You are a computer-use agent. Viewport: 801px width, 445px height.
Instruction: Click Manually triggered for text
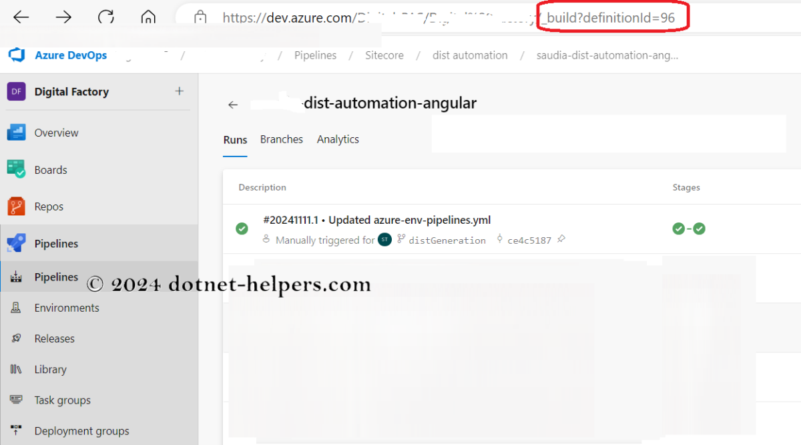(x=325, y=240)
